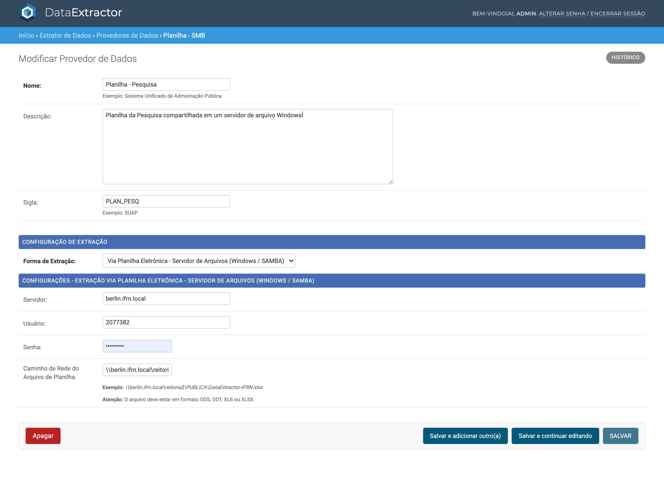Go to Início in the breadcrumb
Viewport: 664px width, 478px height.
pyautogui.click(x=26, y=35)
